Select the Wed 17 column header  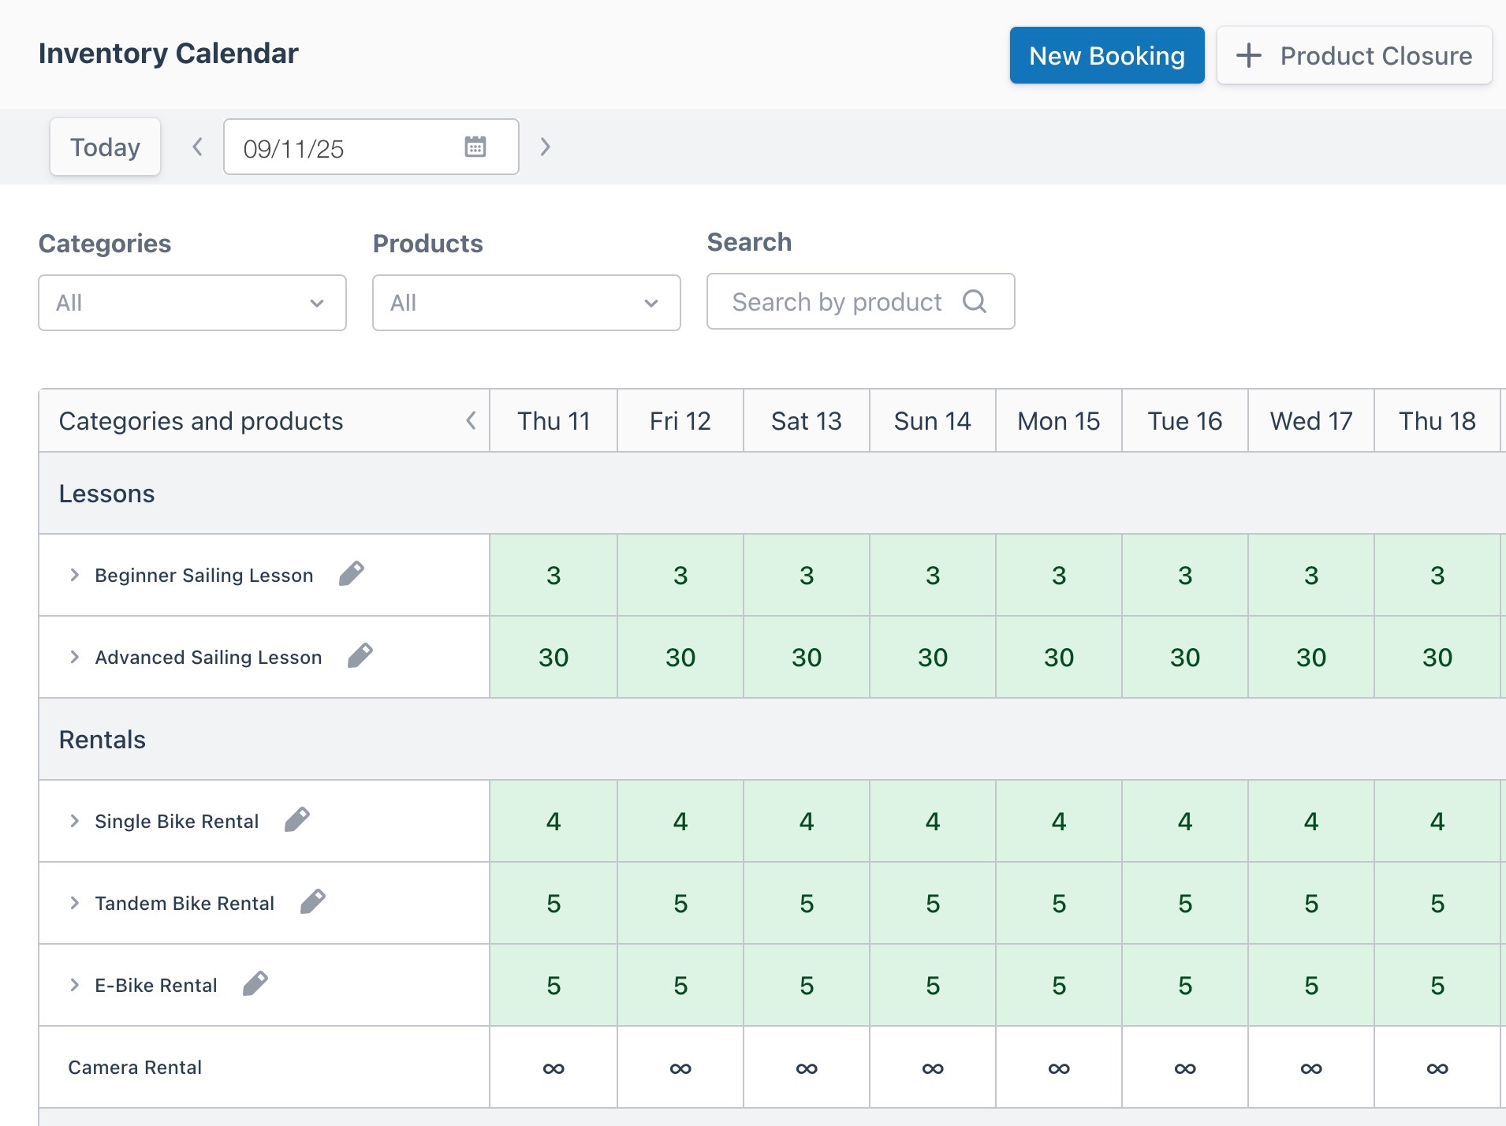click(1311, 420)
